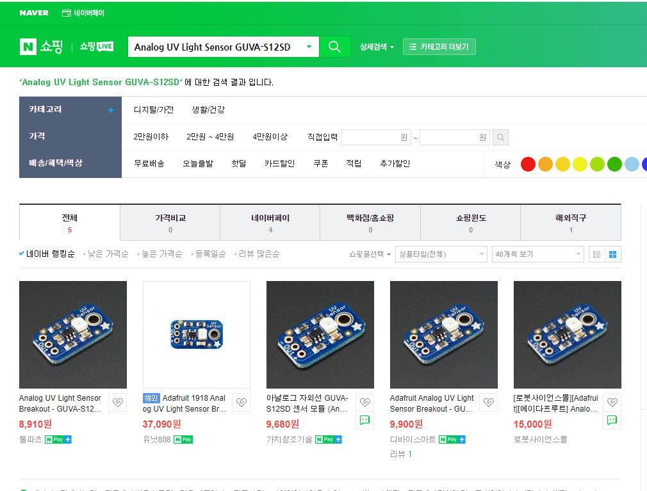Open 리뷰 1 link under 디바이스마트

[400, 454]
